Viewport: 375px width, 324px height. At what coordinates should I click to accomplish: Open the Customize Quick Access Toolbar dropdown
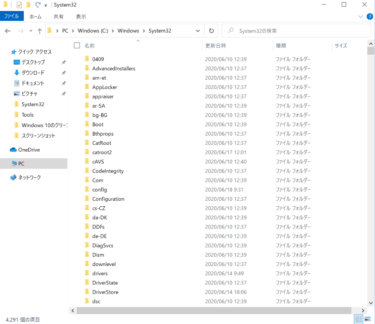click(x=46, y=5)
